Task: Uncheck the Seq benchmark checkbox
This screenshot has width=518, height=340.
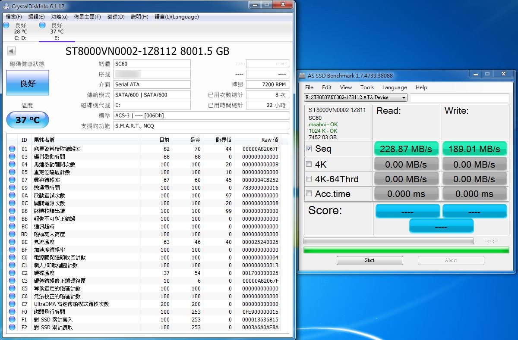Action: coord(309,149)
